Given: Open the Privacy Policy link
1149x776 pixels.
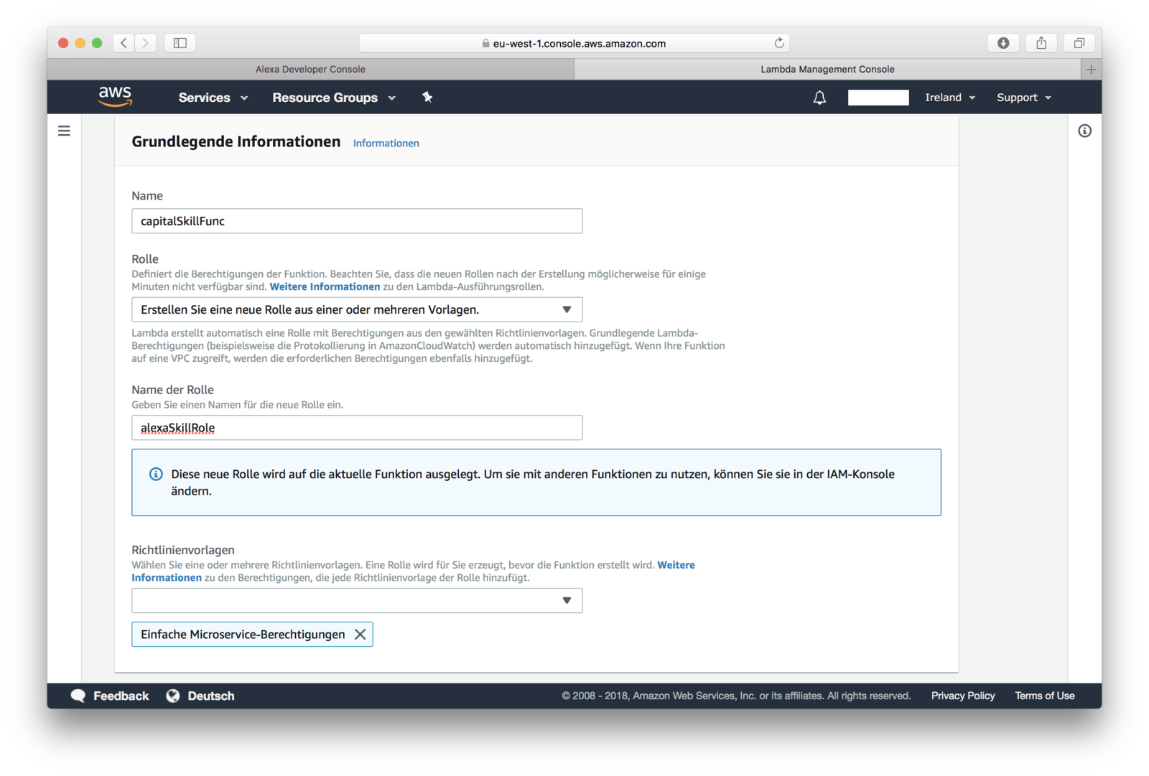Looking at the screenshot, I should click(963, 696).
